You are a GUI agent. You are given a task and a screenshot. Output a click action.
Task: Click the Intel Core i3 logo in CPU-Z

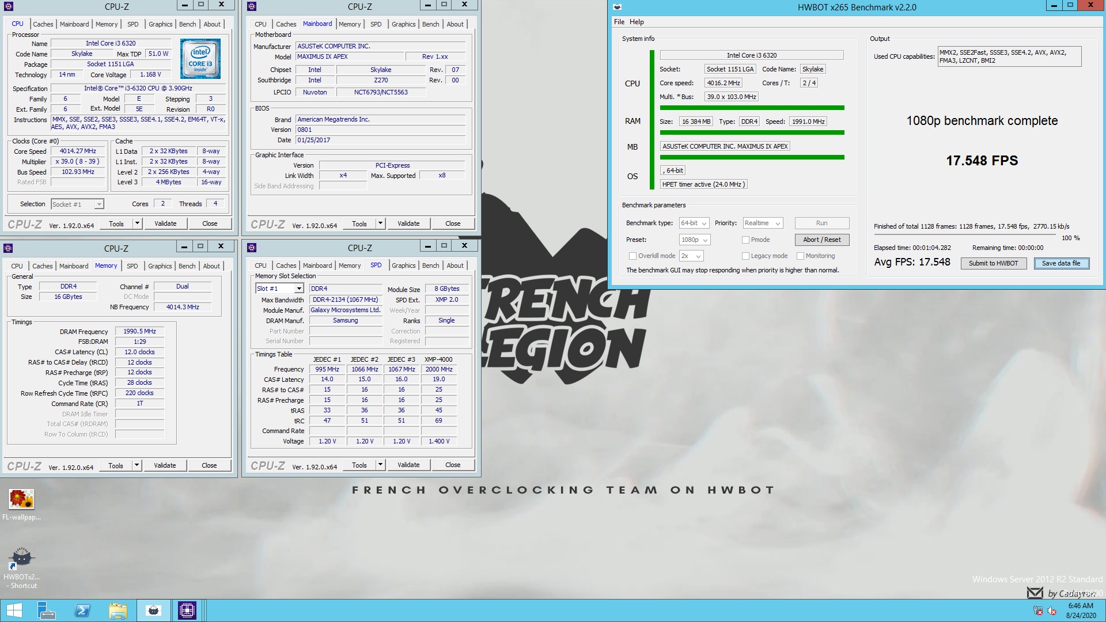click(x=200, y=59)
